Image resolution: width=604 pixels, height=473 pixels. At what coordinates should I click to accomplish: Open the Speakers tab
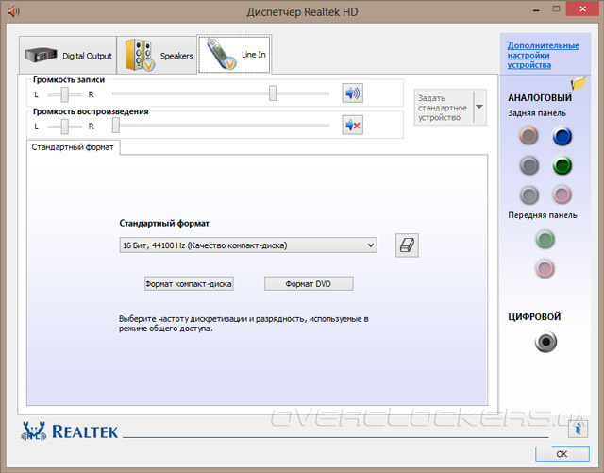tap(157, 55)
